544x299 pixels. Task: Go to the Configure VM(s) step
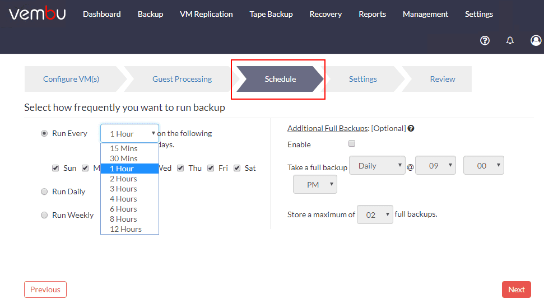click(x=71, y=79)
